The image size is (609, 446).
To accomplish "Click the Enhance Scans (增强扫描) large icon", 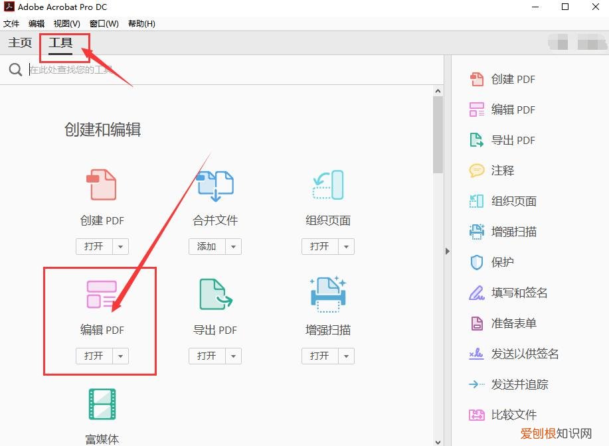I will [328, 294].
